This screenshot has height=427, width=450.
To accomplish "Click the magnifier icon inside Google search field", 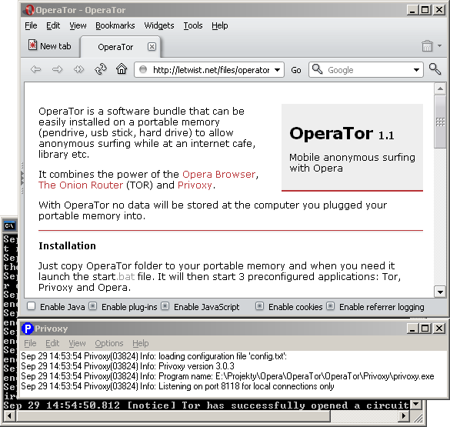I will coord(317,69).
